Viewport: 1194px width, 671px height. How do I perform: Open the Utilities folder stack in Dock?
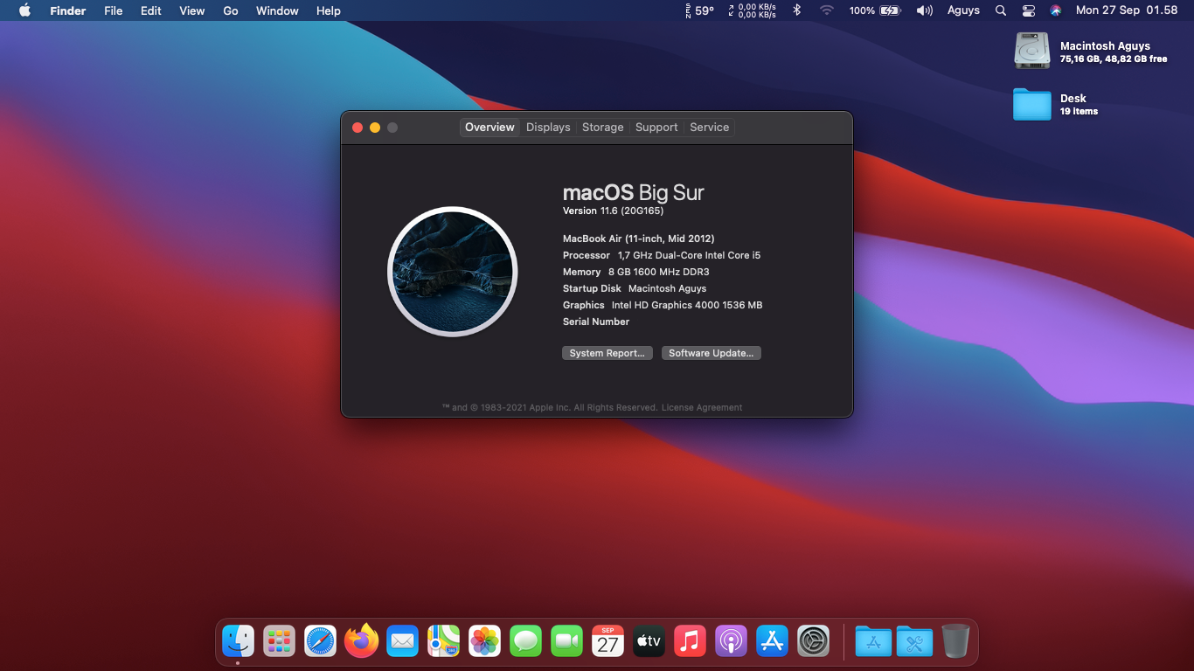click(914, 641)
